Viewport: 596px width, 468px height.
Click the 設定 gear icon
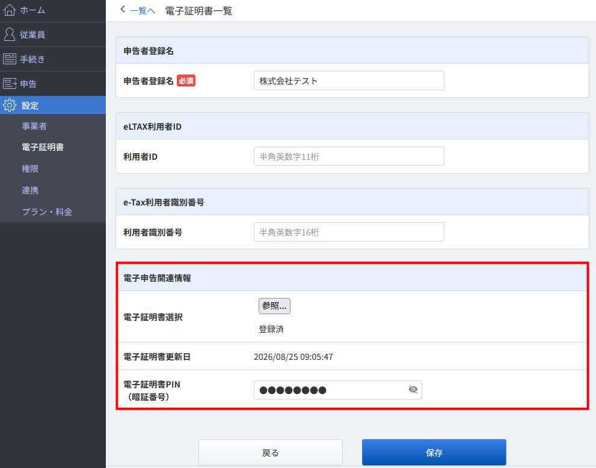[10, 105]
